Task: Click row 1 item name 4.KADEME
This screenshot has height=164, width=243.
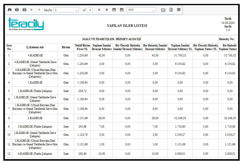Action: (35, 55)
